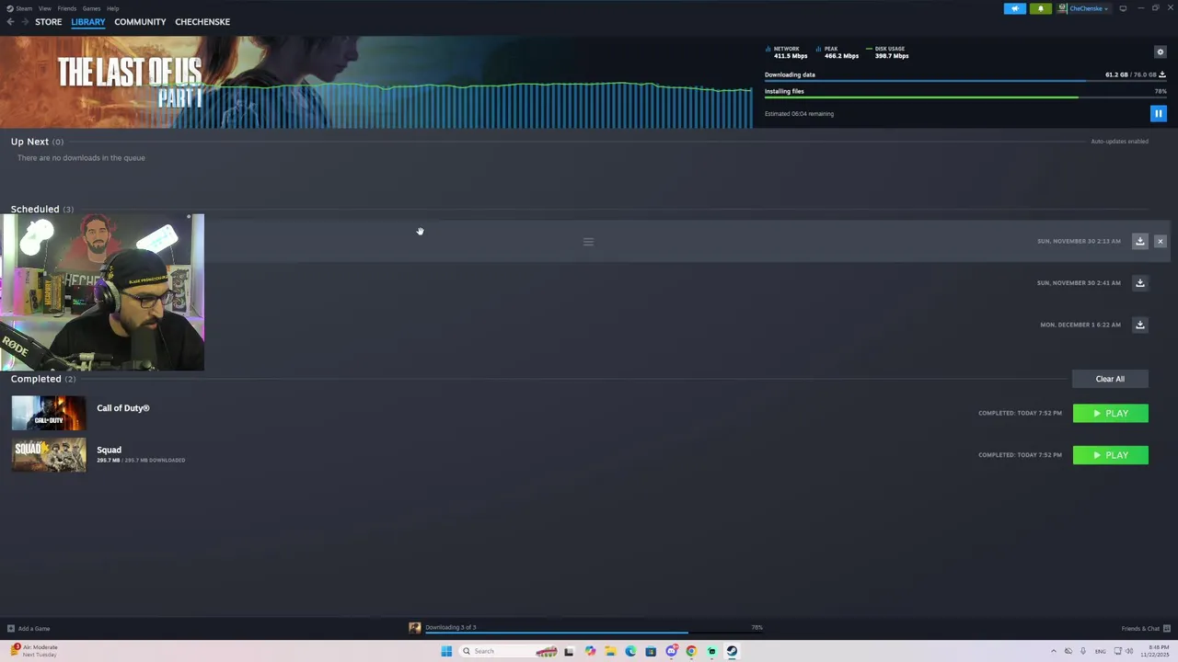
Task: Click the bottom download progress bar
Action: (x=595, y=633)
